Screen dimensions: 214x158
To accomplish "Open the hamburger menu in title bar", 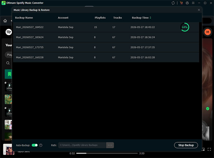I will pyautogui.click(x=193, y=3).
